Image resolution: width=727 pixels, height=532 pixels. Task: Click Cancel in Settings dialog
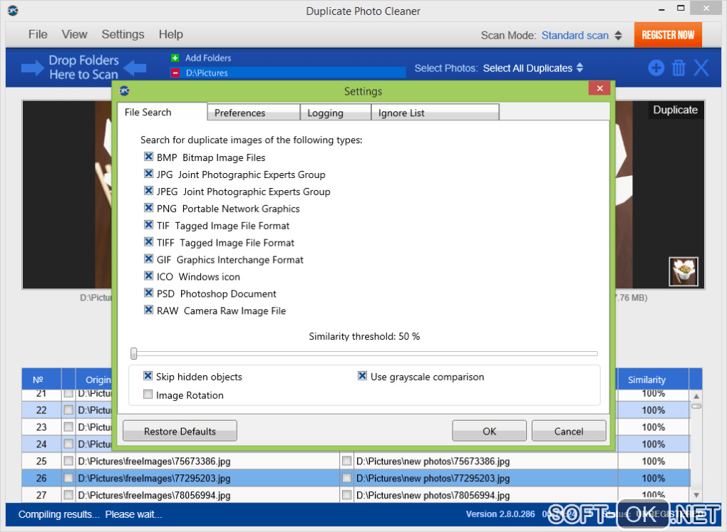tap(569, 431)
